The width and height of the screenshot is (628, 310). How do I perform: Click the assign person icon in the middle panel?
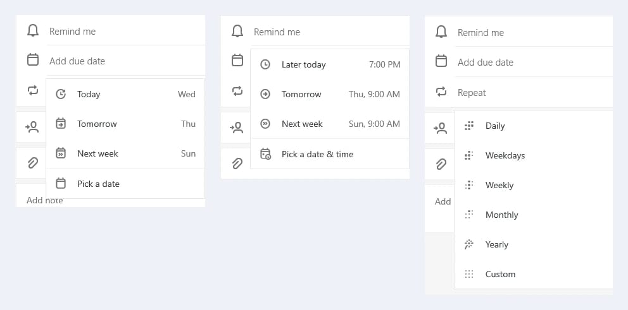pyautogui.click(x=236, y=128)
